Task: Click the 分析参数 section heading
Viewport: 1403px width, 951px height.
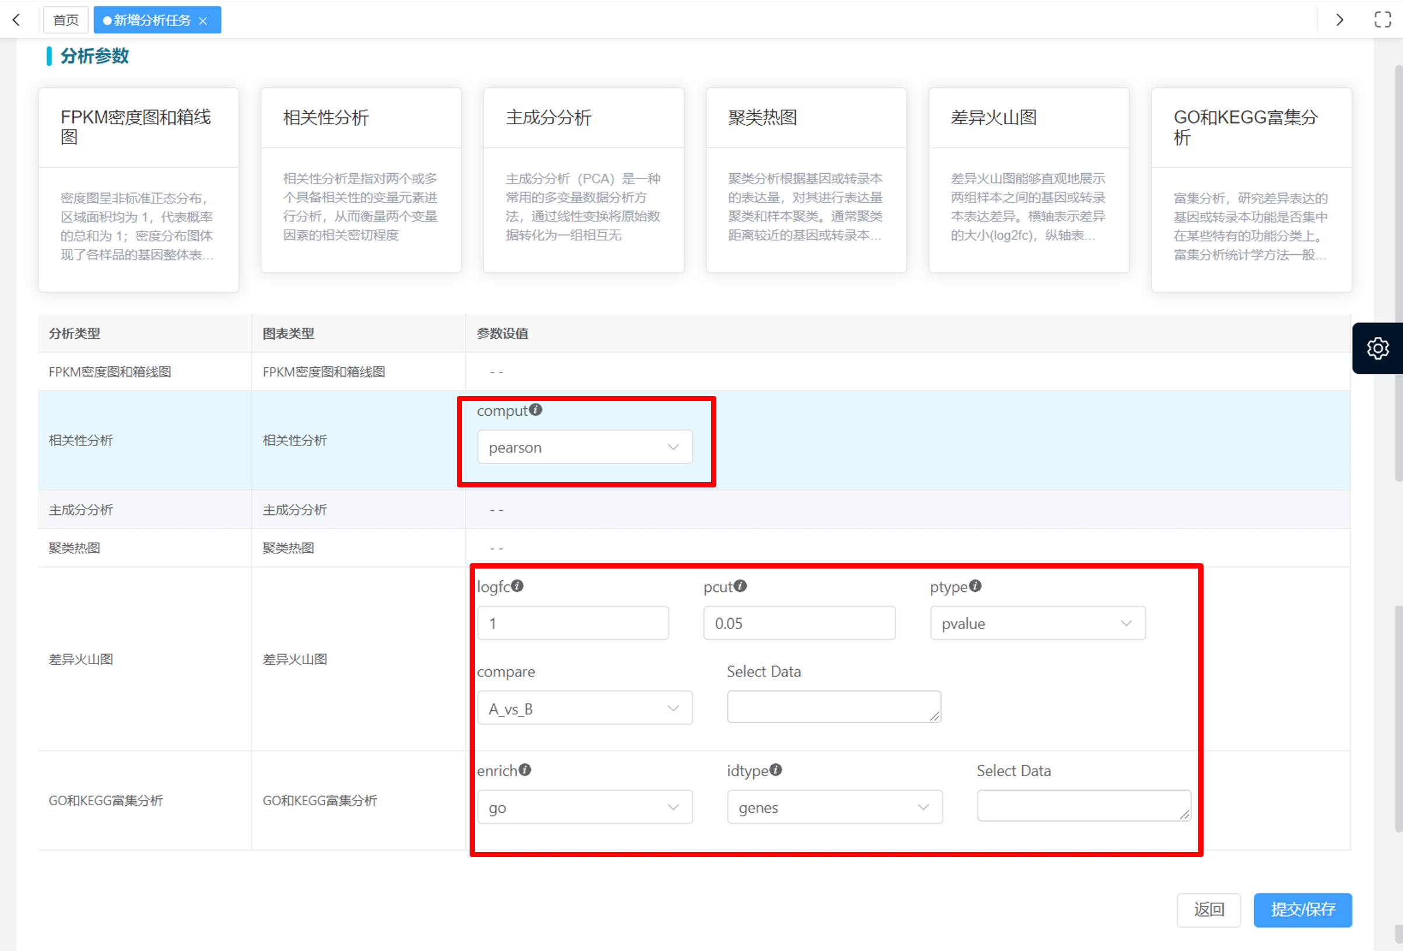Action: (94, 56)
